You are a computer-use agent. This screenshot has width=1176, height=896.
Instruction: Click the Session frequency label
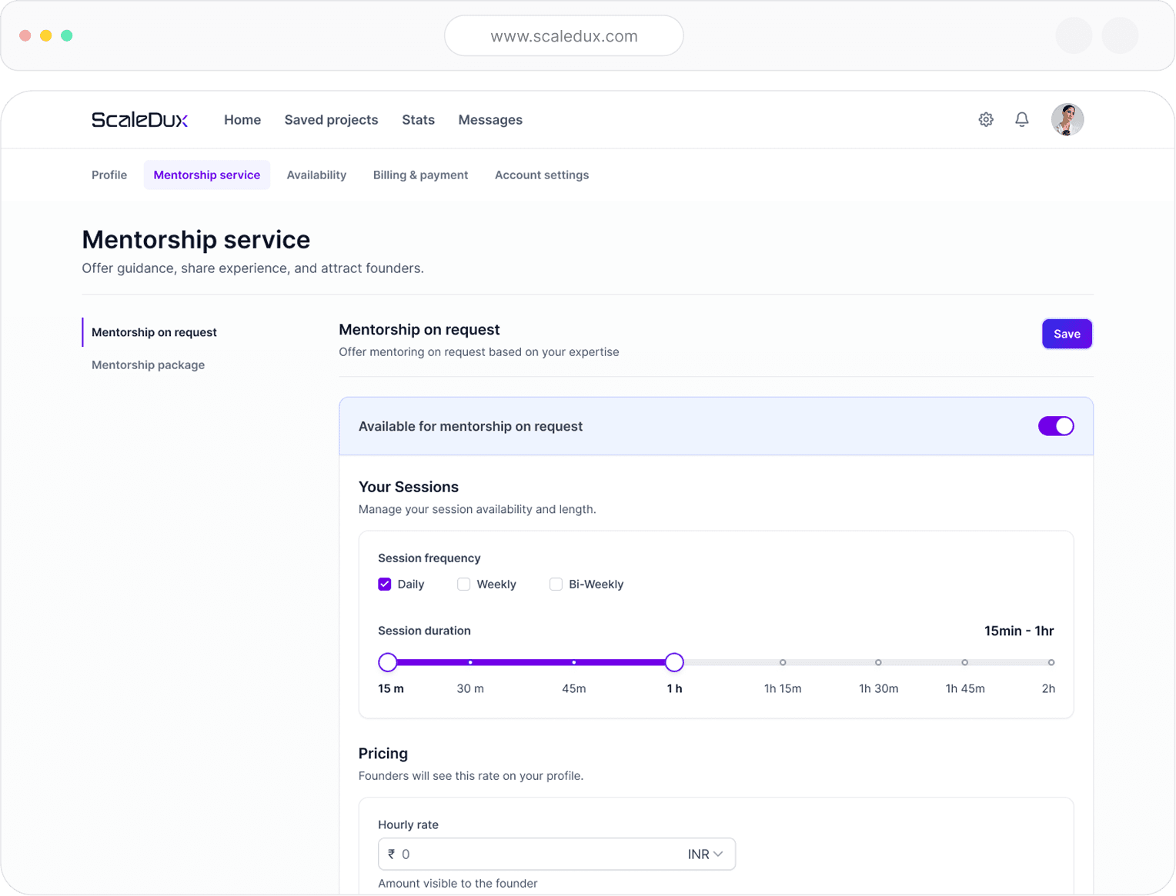(429, 558)
